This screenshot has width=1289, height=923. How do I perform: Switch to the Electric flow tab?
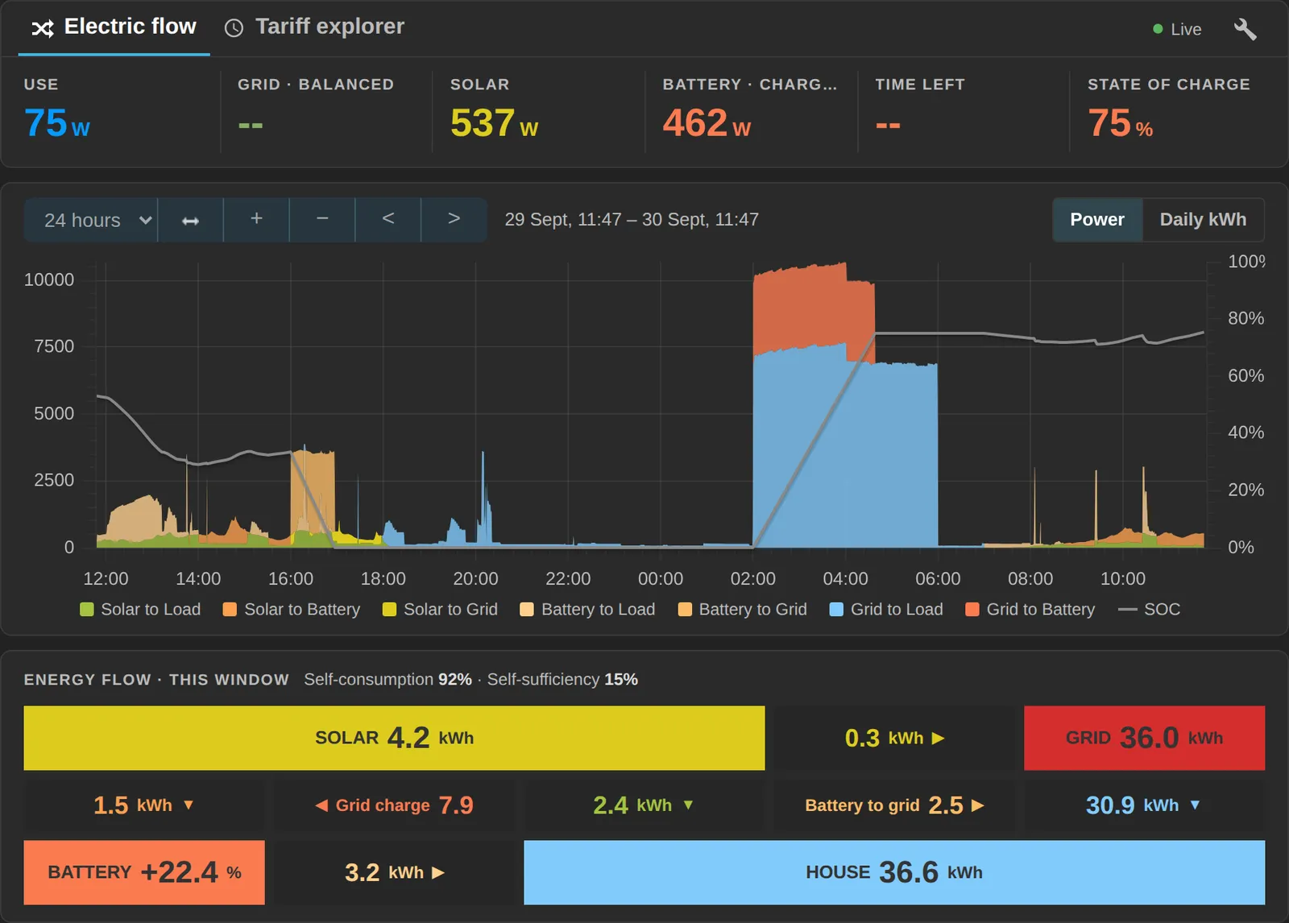114,27
